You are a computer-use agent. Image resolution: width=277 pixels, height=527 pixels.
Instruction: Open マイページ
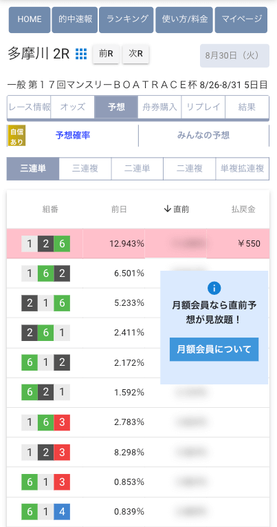241,20
